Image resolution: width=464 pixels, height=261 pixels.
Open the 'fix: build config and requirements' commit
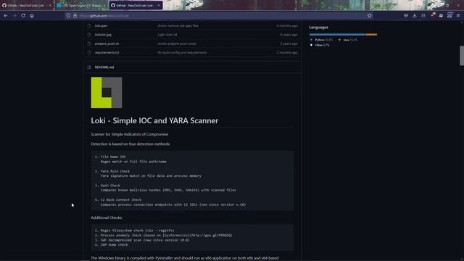(182, 52)
